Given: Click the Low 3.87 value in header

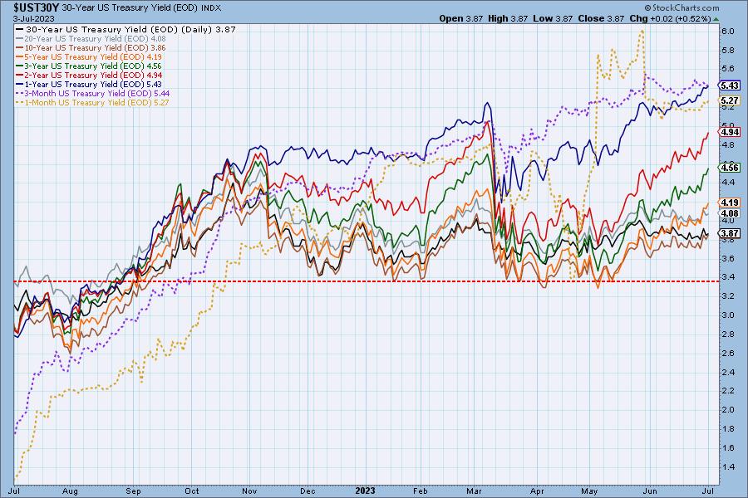Looking at the screenshot, I should click(553, 18).
